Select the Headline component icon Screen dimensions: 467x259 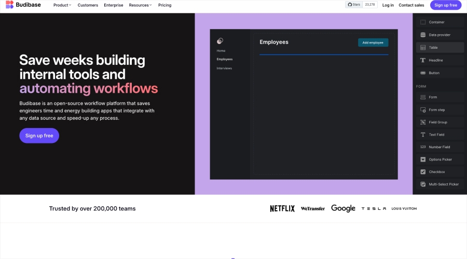[x=423, y=61]
